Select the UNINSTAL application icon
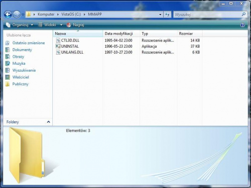251x188 pixels. pos(58,46)
